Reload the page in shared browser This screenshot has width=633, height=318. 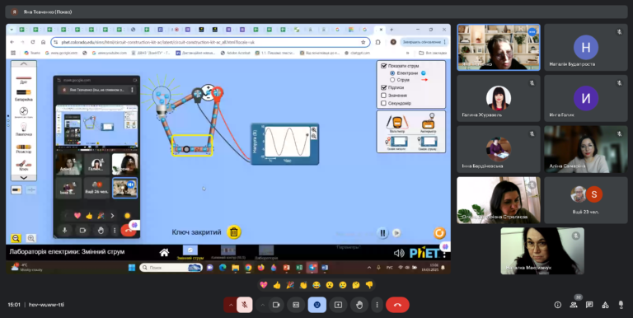pos(33,42)
